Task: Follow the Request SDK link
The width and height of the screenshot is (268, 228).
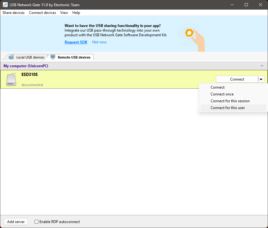Action: click(x=76, y=42)
